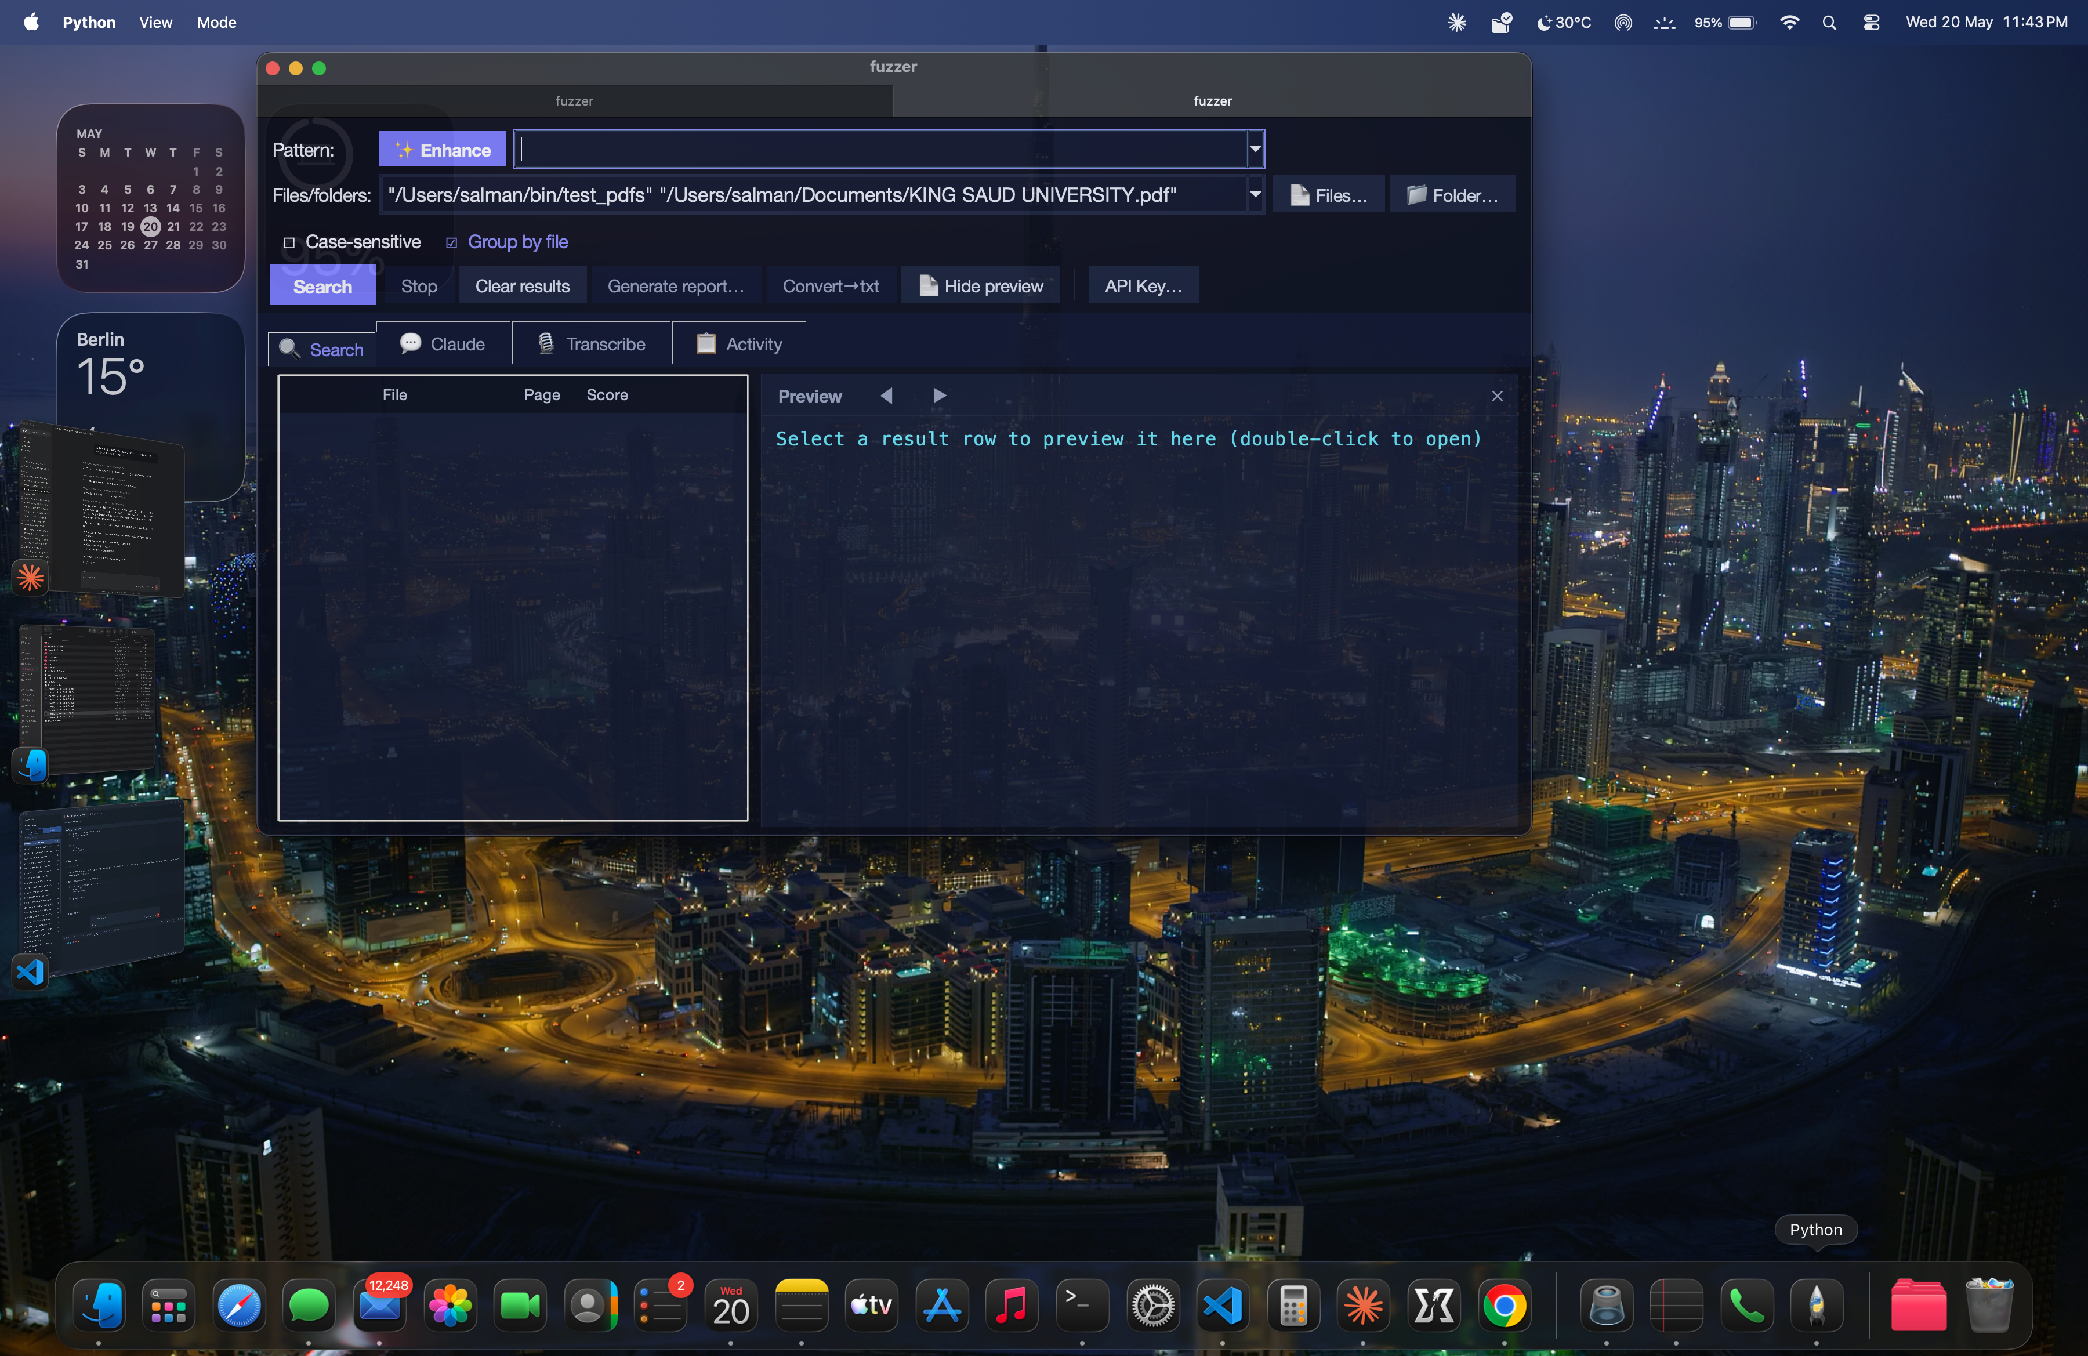This screenshot has height=1356, width=2088.
Task: Enable the Case-sensitive checkbox
Action: 289,242
